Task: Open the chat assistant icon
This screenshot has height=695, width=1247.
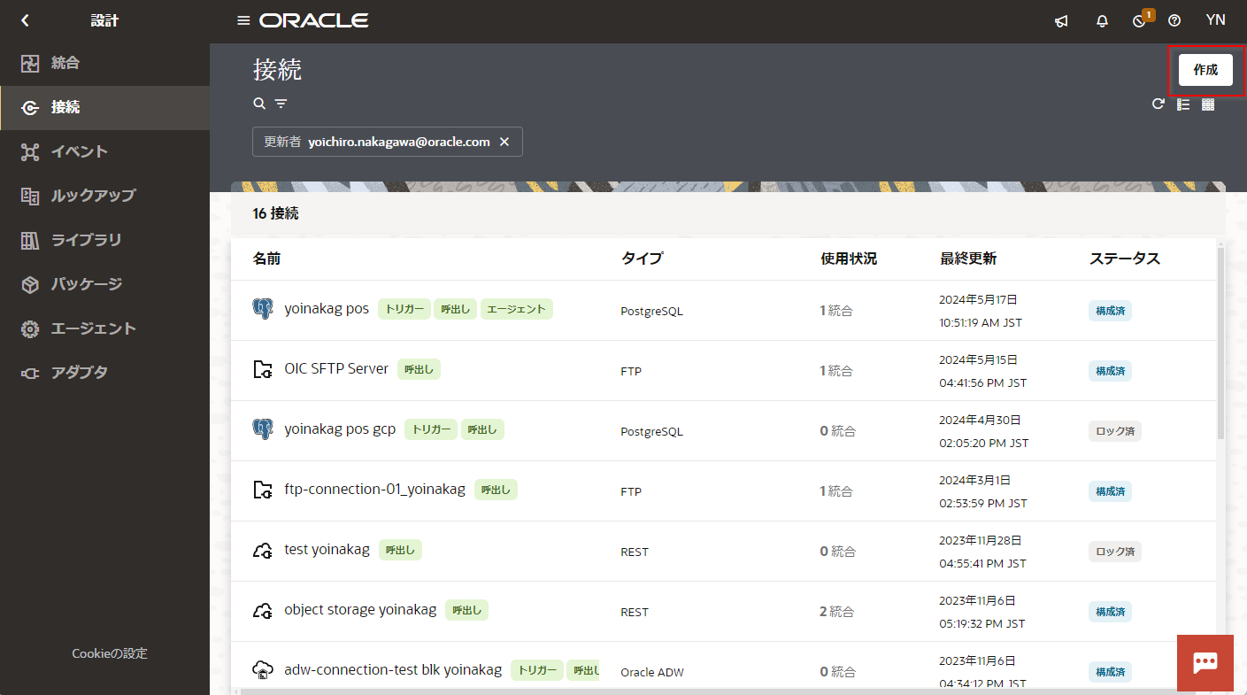Action: (x=1205, y=663)
